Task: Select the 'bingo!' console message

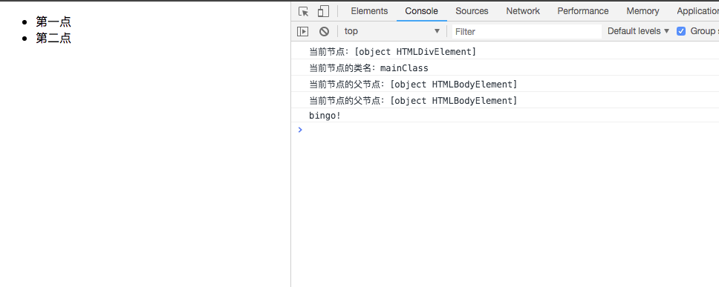Action: (505, 116)
